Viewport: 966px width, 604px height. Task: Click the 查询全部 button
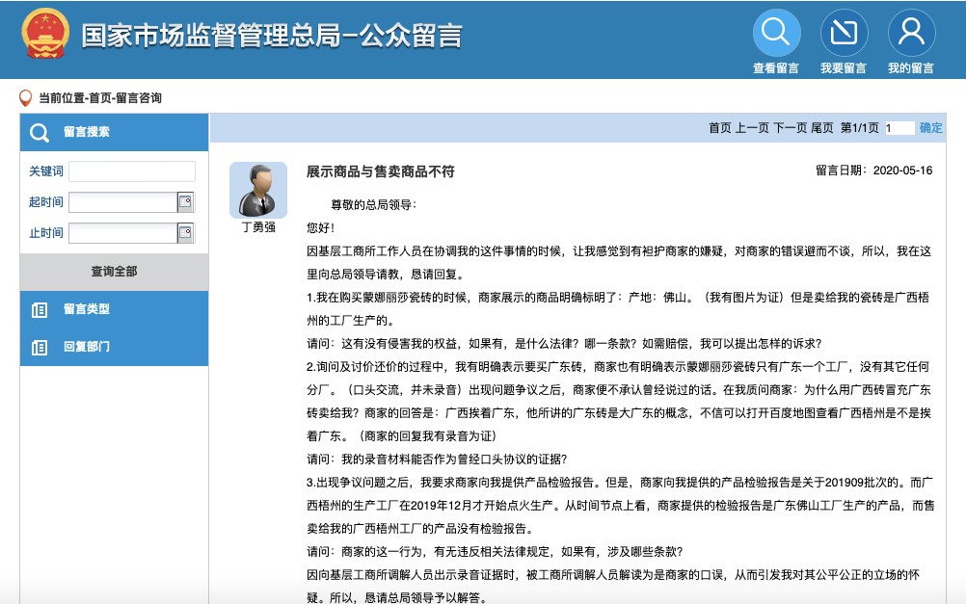[114, 272]
